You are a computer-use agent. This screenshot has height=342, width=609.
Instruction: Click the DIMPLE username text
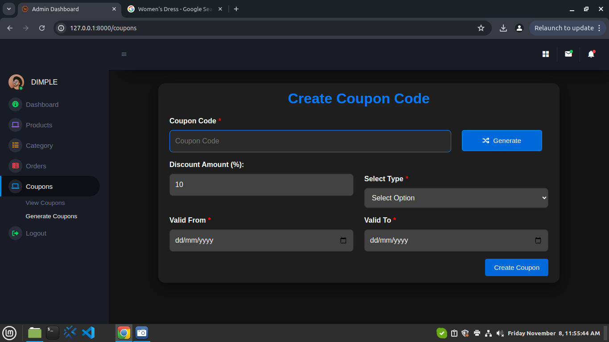coord(44,82)
